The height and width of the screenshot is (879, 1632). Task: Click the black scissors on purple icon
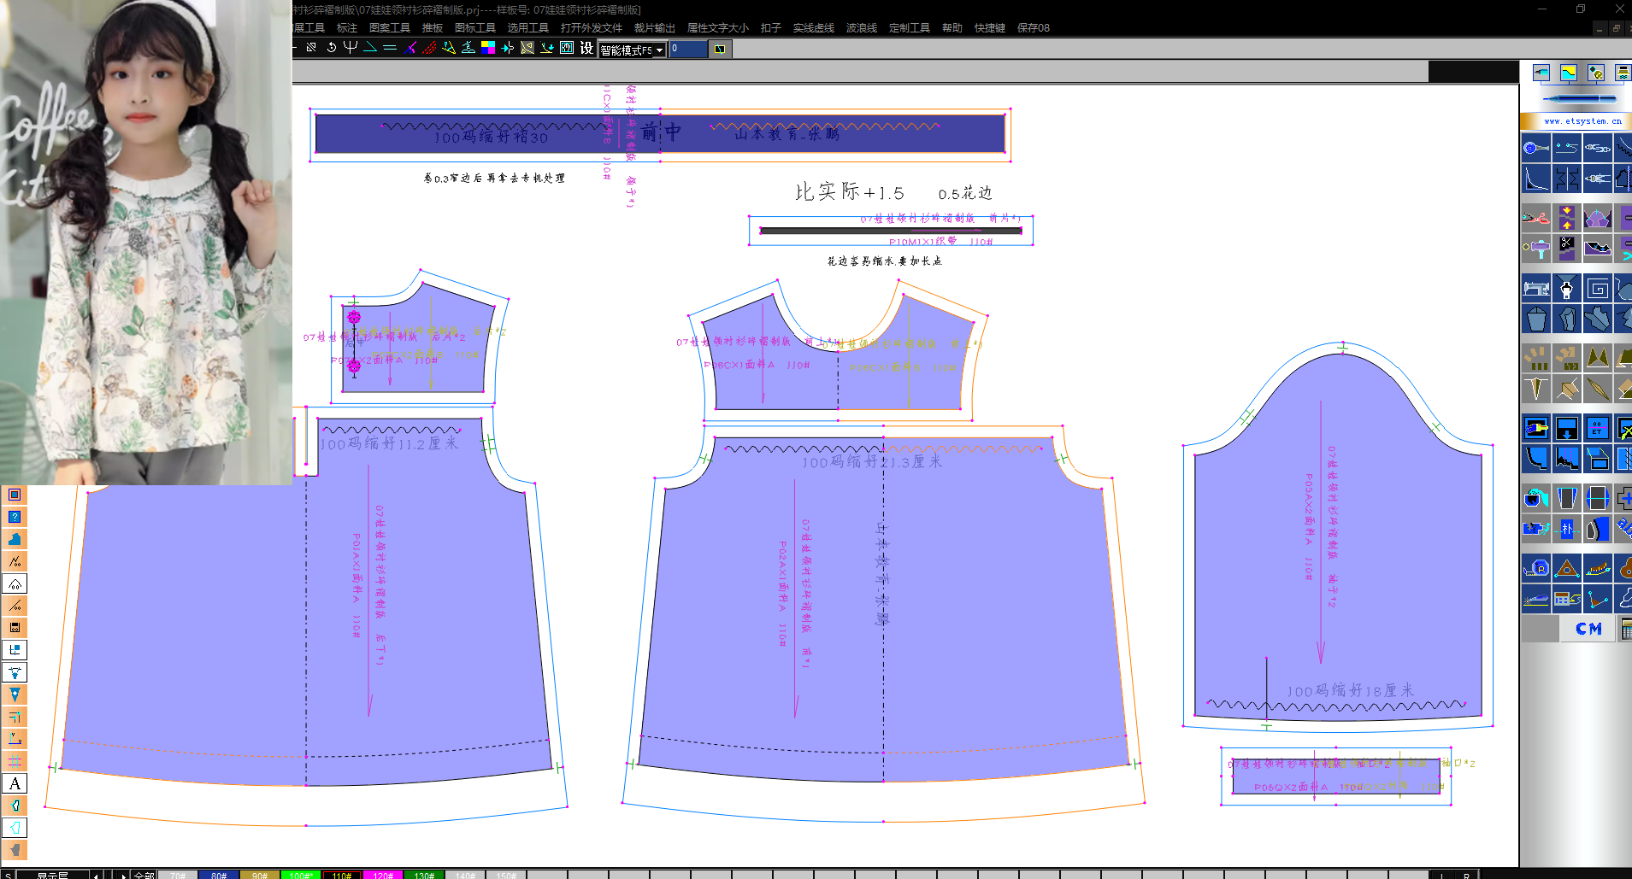click(x=1566, y=248)
